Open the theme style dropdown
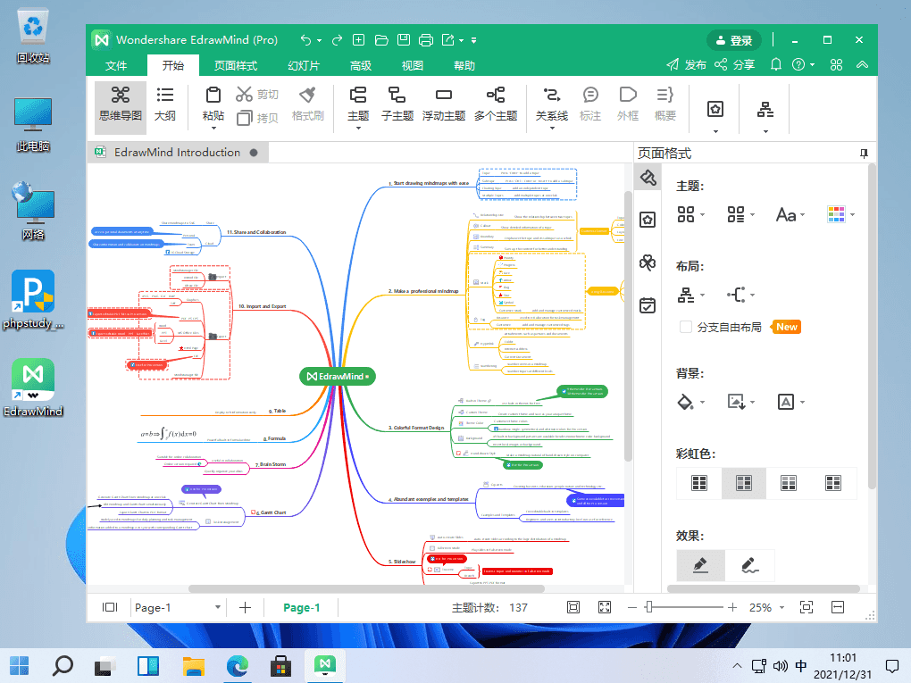 (x=690, y=215)
